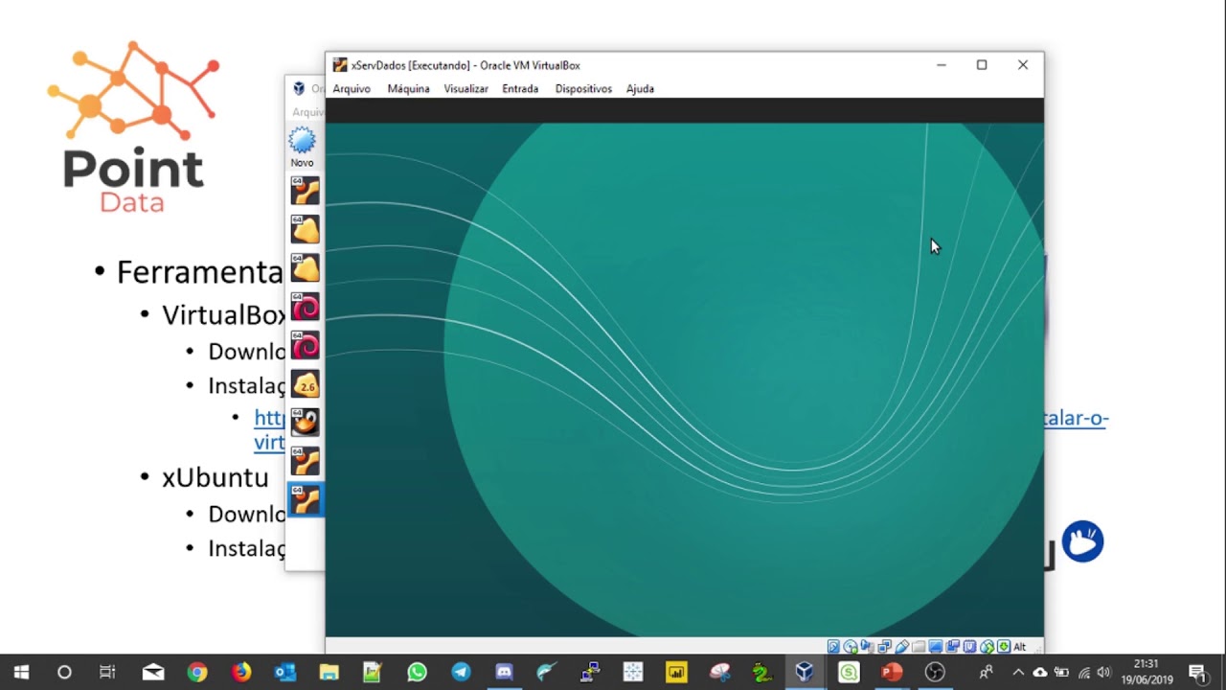This screenshot has width=1226, height=690.
Task: Open WhatsApp from taskbar
Action: (x=417, y=672)
